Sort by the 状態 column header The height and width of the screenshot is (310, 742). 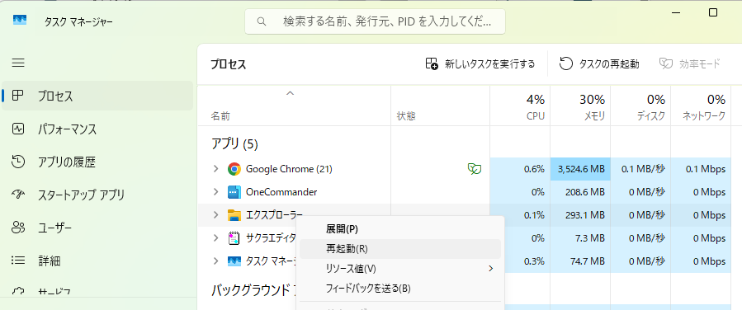440,106
